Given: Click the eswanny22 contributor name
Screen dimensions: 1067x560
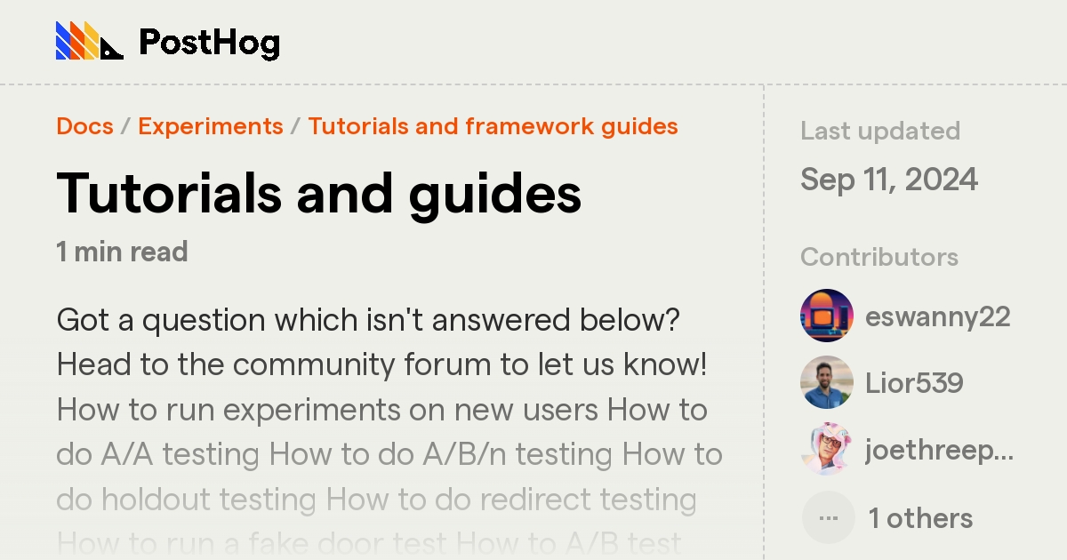Looking at the screenshot, I should (939, 316).
